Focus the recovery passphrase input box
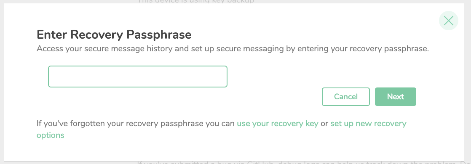 138,77
